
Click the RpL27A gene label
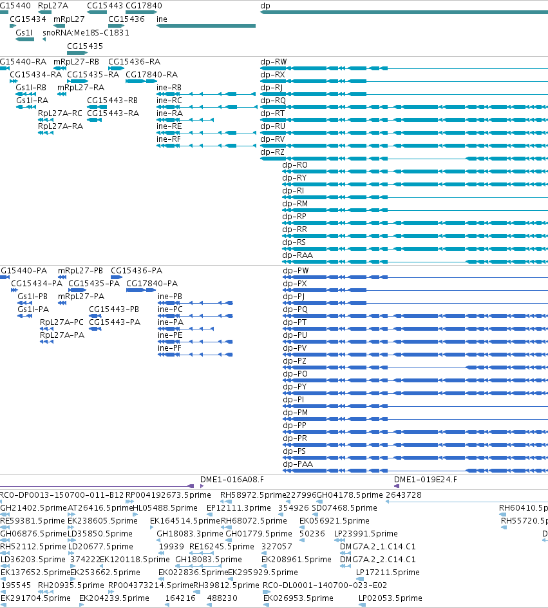point(53,6)
